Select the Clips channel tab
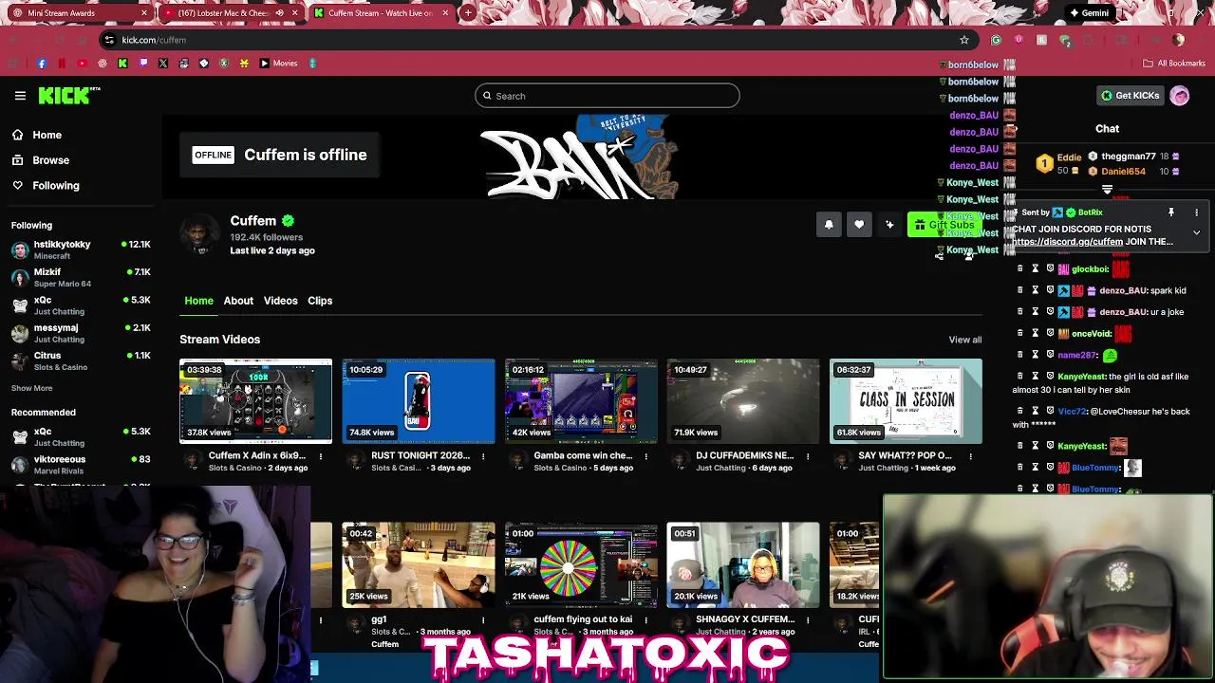 pyautogui.click(x=320, y=301)
